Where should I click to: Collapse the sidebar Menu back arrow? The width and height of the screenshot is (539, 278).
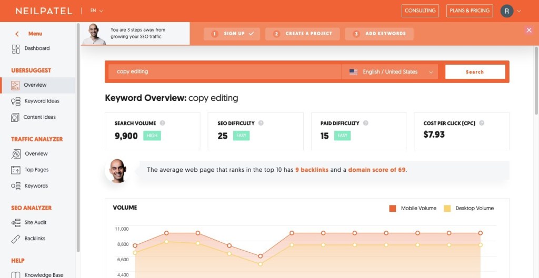tap(17, 34)
